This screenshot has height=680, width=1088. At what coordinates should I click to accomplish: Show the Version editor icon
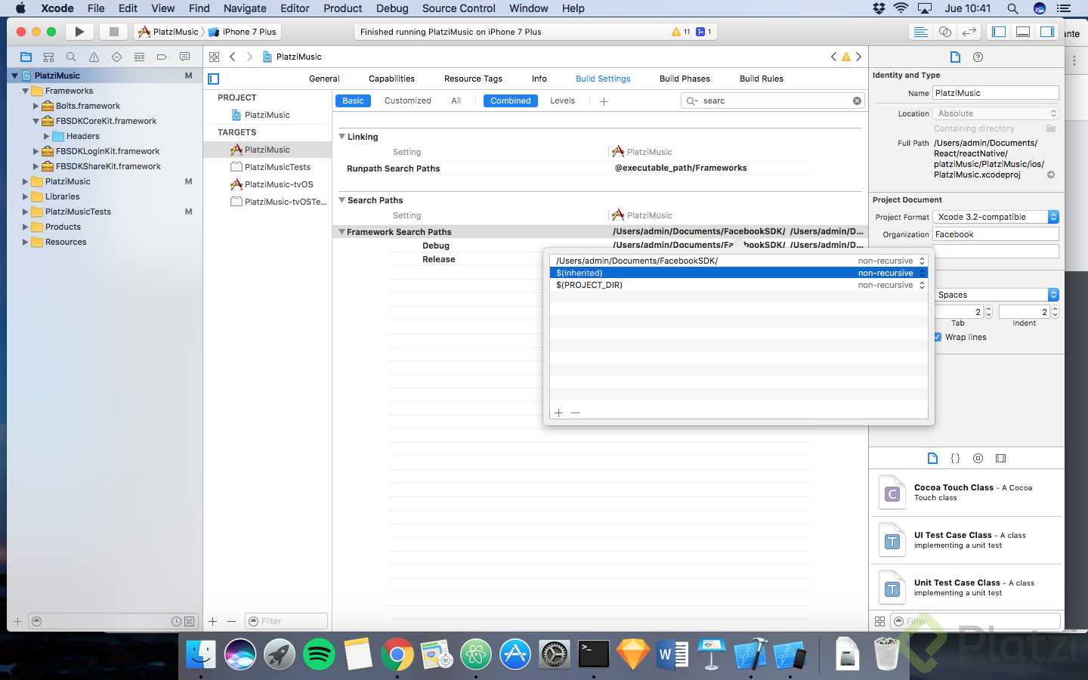[969, 32]
